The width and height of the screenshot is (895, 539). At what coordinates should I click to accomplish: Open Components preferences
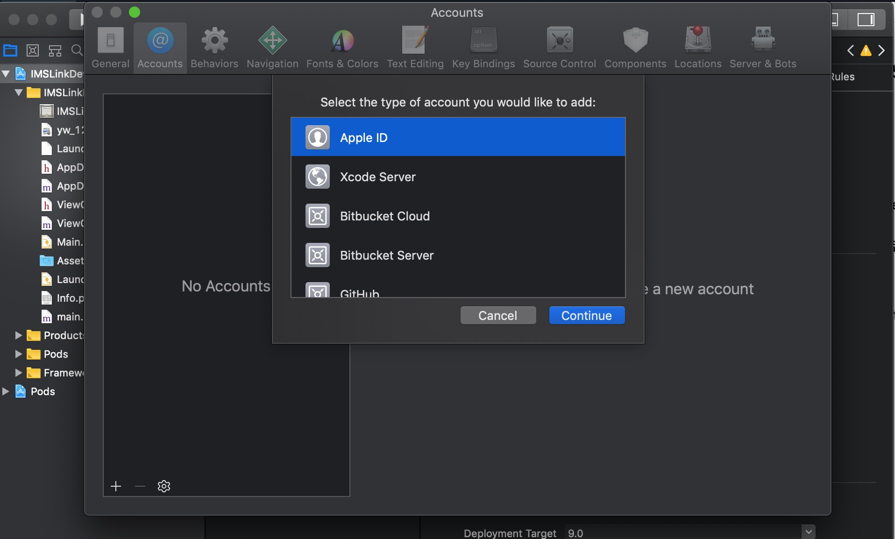tap(635, 48)
